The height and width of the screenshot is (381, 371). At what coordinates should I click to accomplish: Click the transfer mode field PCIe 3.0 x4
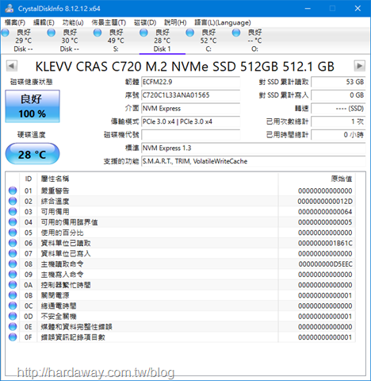click(x=190, y=121)
